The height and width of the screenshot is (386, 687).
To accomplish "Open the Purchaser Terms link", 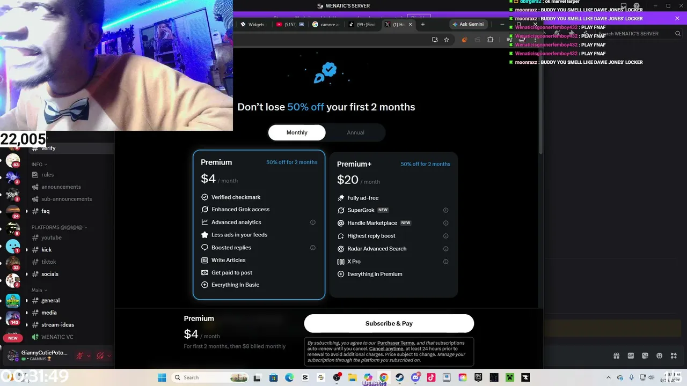I will click(396, 343).
